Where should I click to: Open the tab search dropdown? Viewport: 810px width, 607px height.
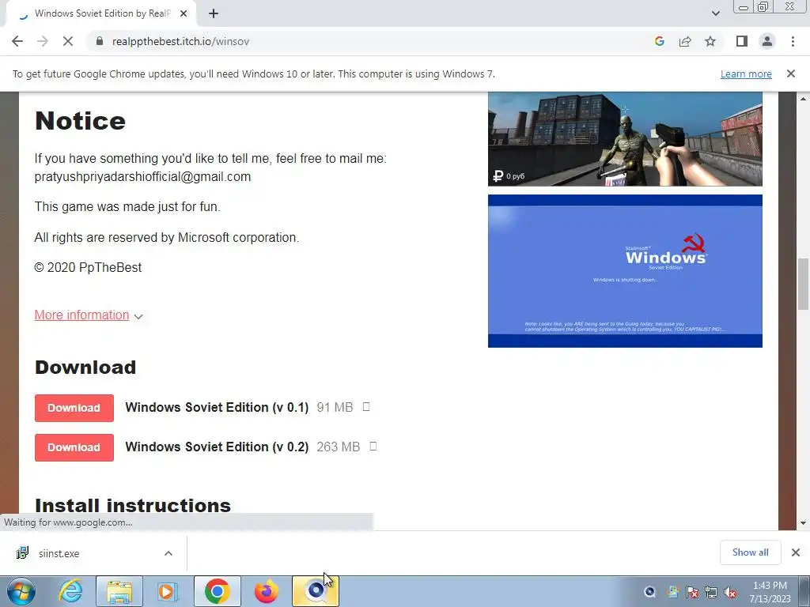(x=715, y=13)
